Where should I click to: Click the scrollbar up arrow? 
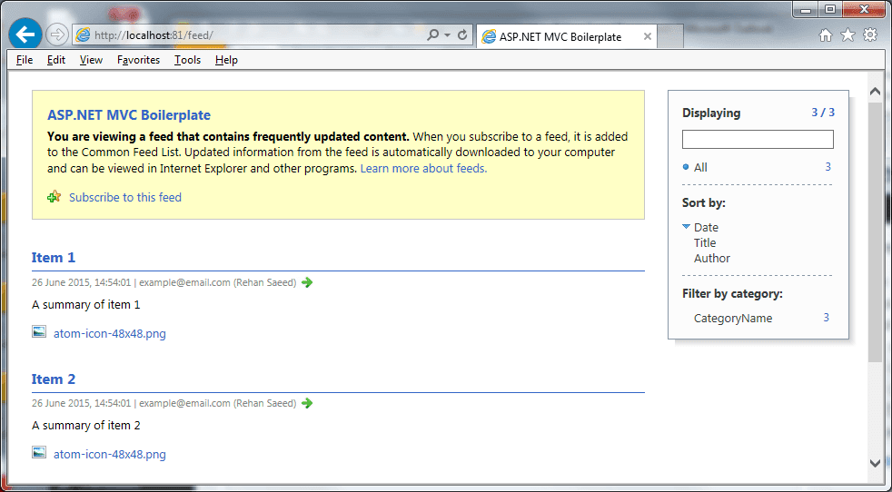(x=876, y=91)
